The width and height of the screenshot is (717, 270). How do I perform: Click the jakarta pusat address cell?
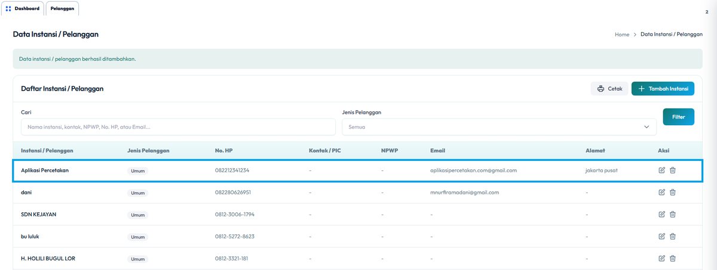point(602,170)
